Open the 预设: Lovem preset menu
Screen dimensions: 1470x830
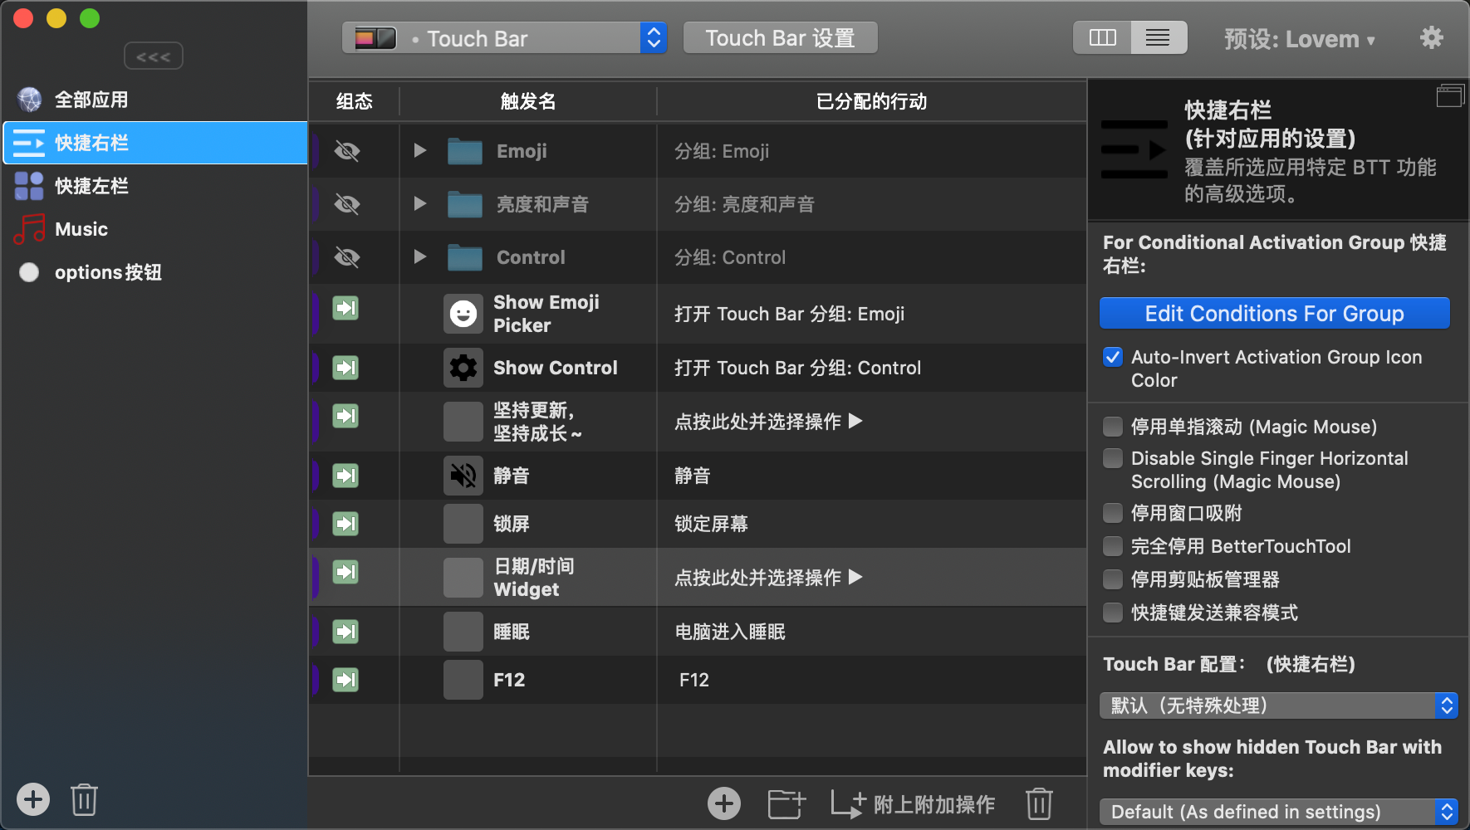1299,39
